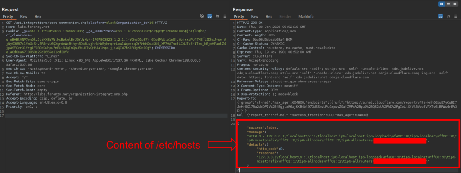Click the Priority: u=1, i header

click(x=22, y=106)
